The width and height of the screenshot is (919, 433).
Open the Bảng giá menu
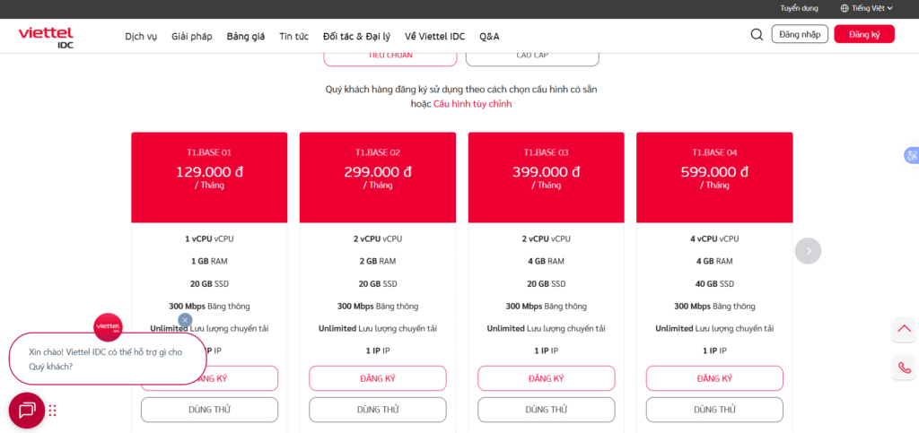point(246,37)
